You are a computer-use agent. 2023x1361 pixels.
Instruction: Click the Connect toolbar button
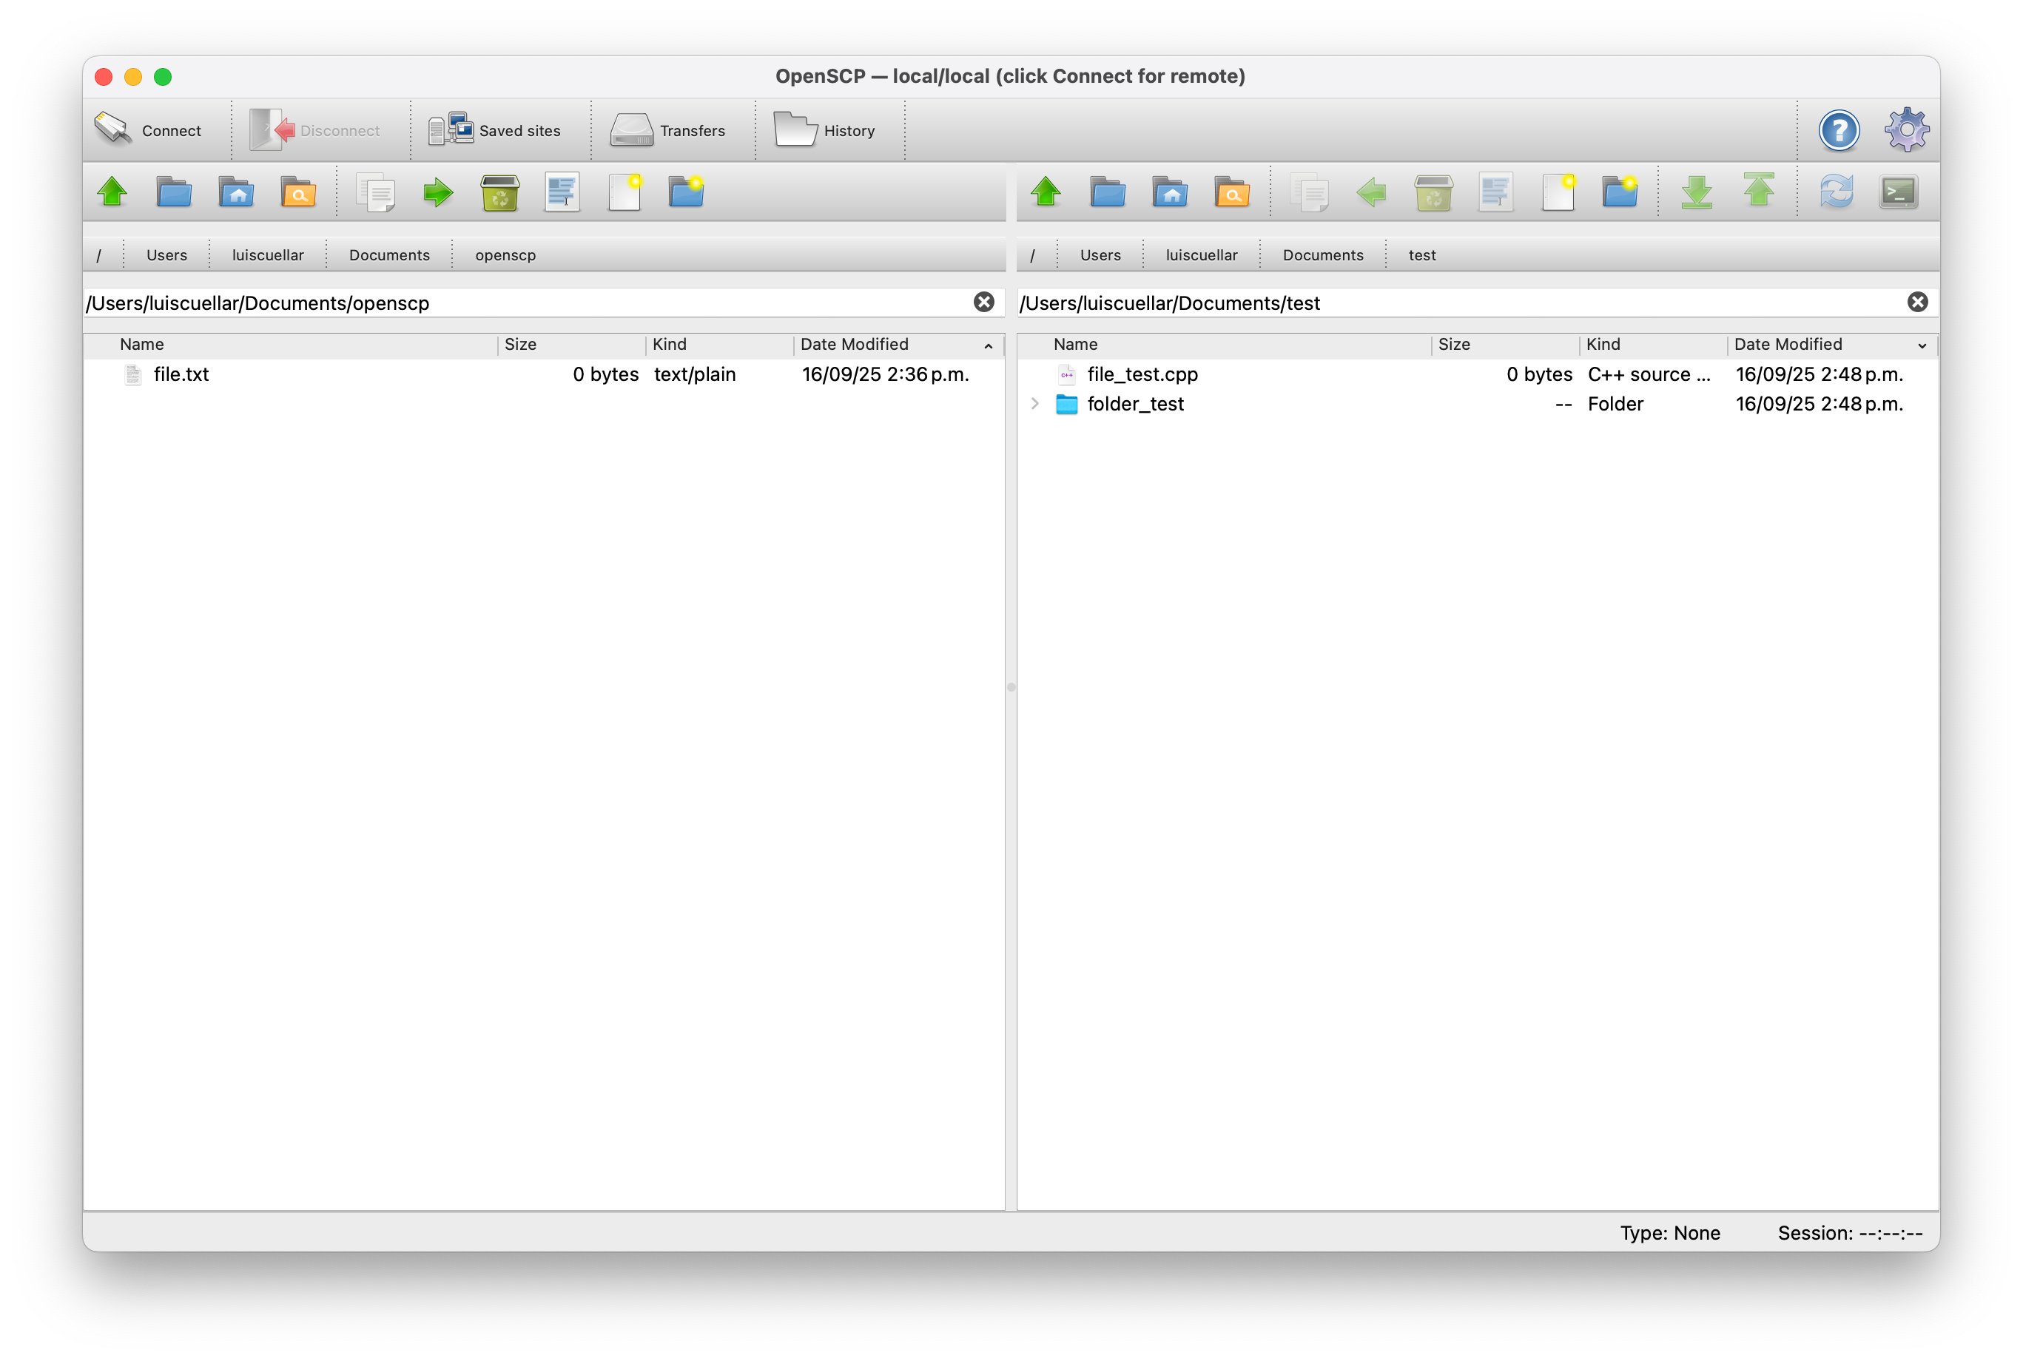(149, 130)
